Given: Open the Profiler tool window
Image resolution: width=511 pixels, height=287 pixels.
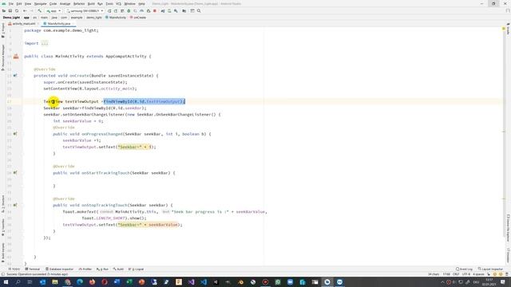Looking at the screenshot, I should [x=85, y=269].
